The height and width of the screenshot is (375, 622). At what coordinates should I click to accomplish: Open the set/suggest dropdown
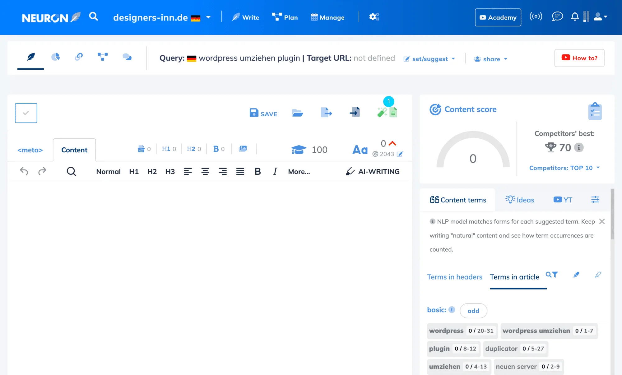click(x=429, y=59)
